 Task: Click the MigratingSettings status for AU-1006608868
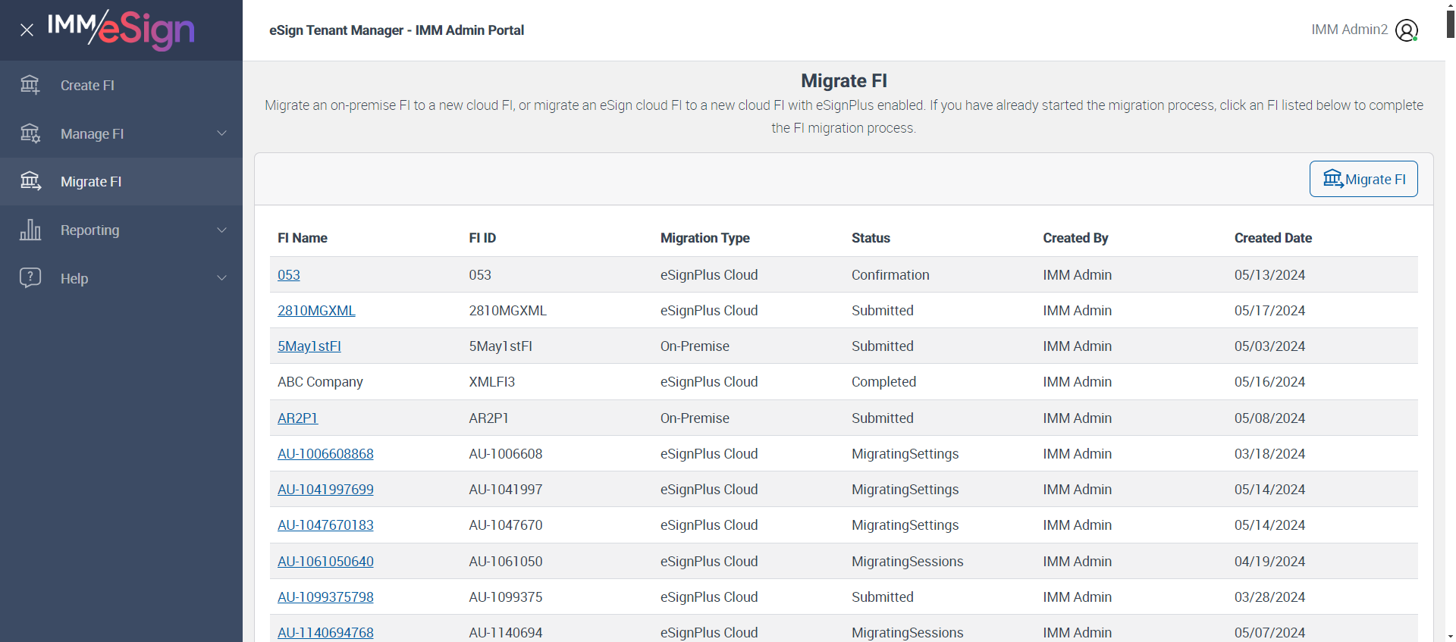click(x=905, y=454)
